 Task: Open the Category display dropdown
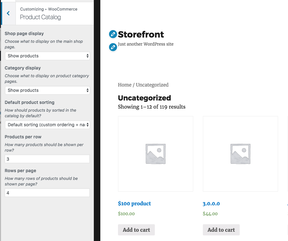point(47,90)
